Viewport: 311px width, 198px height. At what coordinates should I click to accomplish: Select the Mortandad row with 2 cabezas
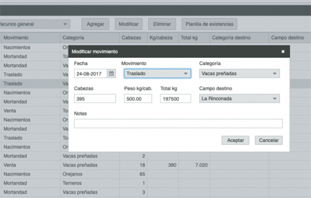[x=155, y=156]
